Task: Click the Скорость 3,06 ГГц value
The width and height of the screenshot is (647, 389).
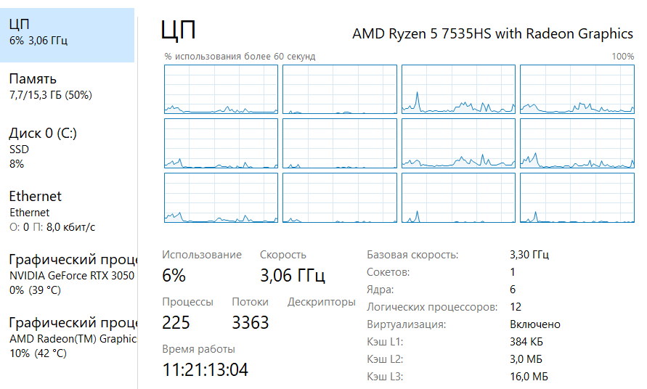Action: tap(293, 276)
